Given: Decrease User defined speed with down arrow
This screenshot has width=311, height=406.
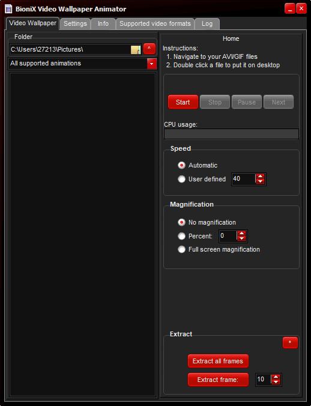Looking at the screenshot, I should tap(260, 181).
